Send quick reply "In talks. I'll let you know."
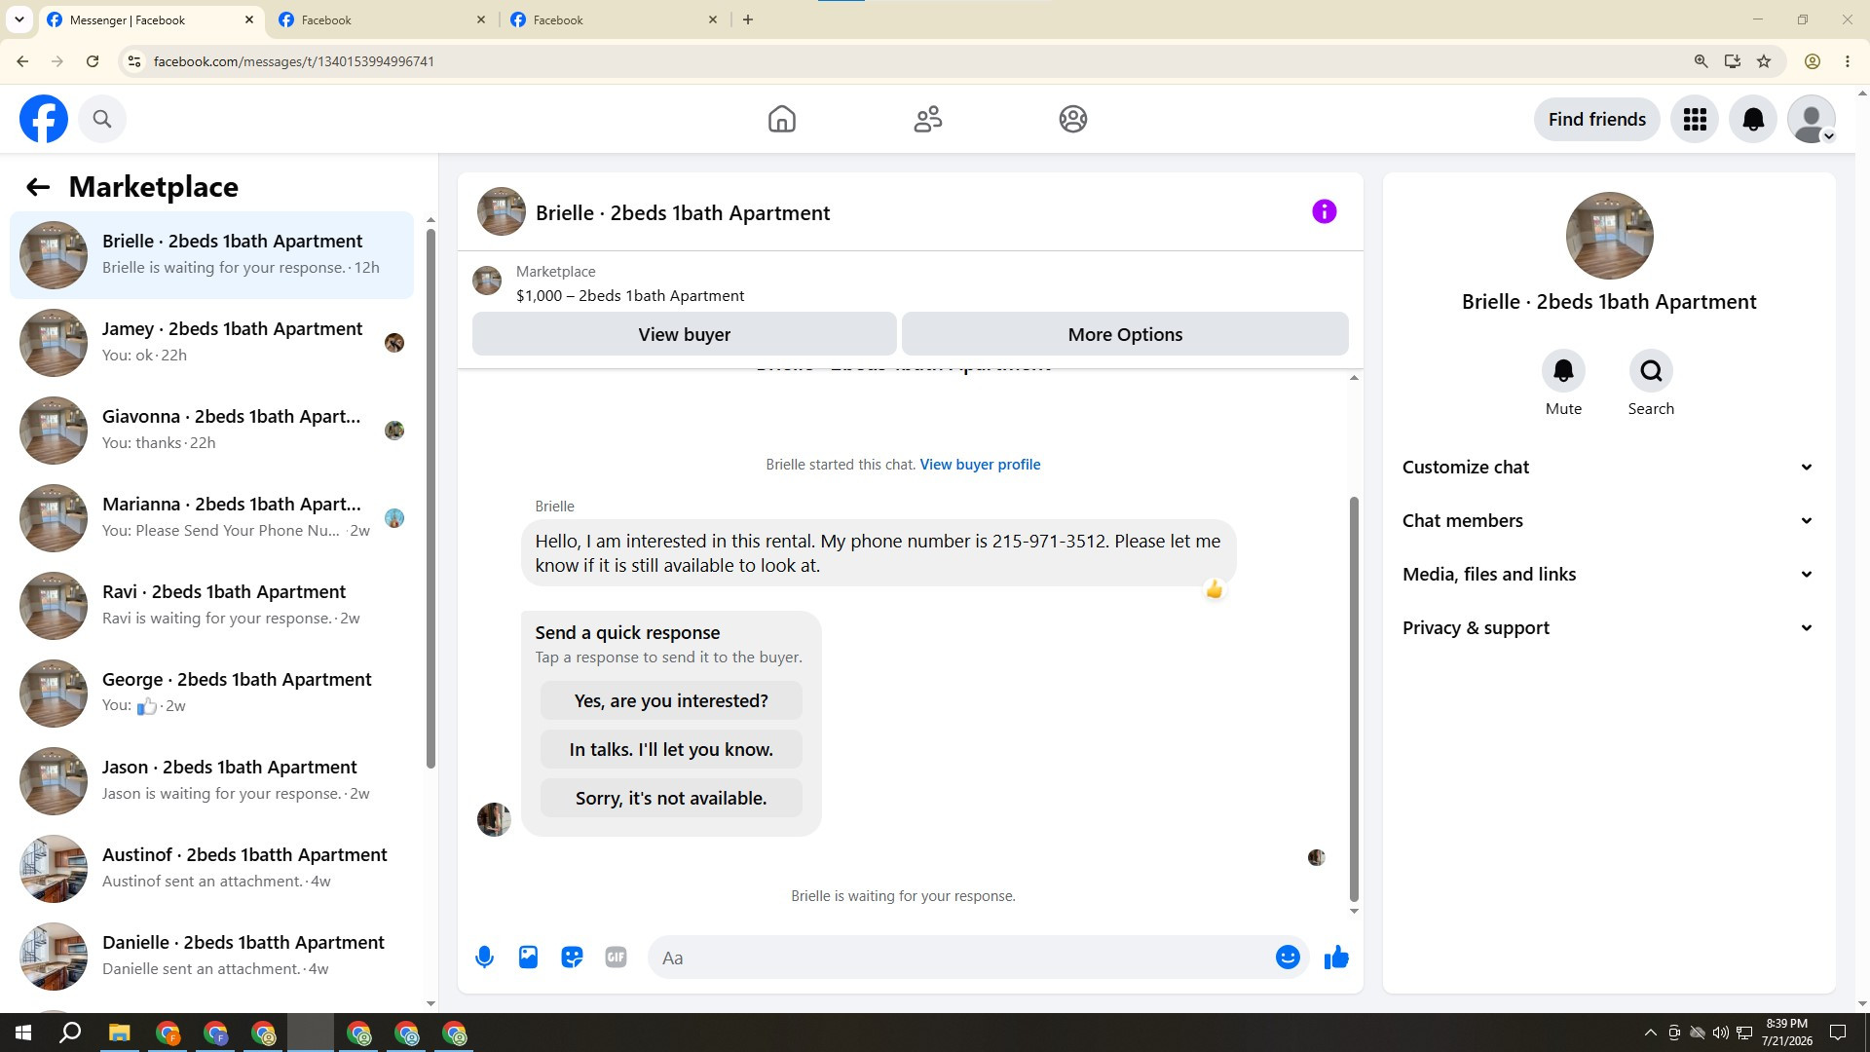This screenshot has width=1870, height=1052. [x=671, y=749]
